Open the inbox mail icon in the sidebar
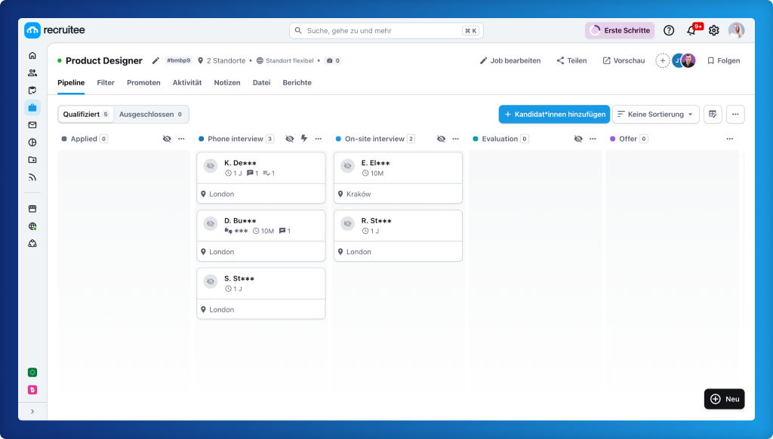This screenshot has width=773, height=439. point(32,124)
